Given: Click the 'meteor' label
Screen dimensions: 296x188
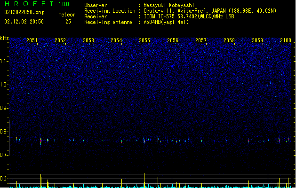Looking at the screenshot, I should click(x=67, y=15).
